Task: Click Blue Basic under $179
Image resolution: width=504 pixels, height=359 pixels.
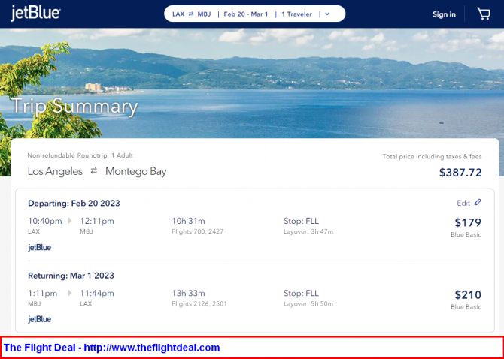Action: coord(466,235)
